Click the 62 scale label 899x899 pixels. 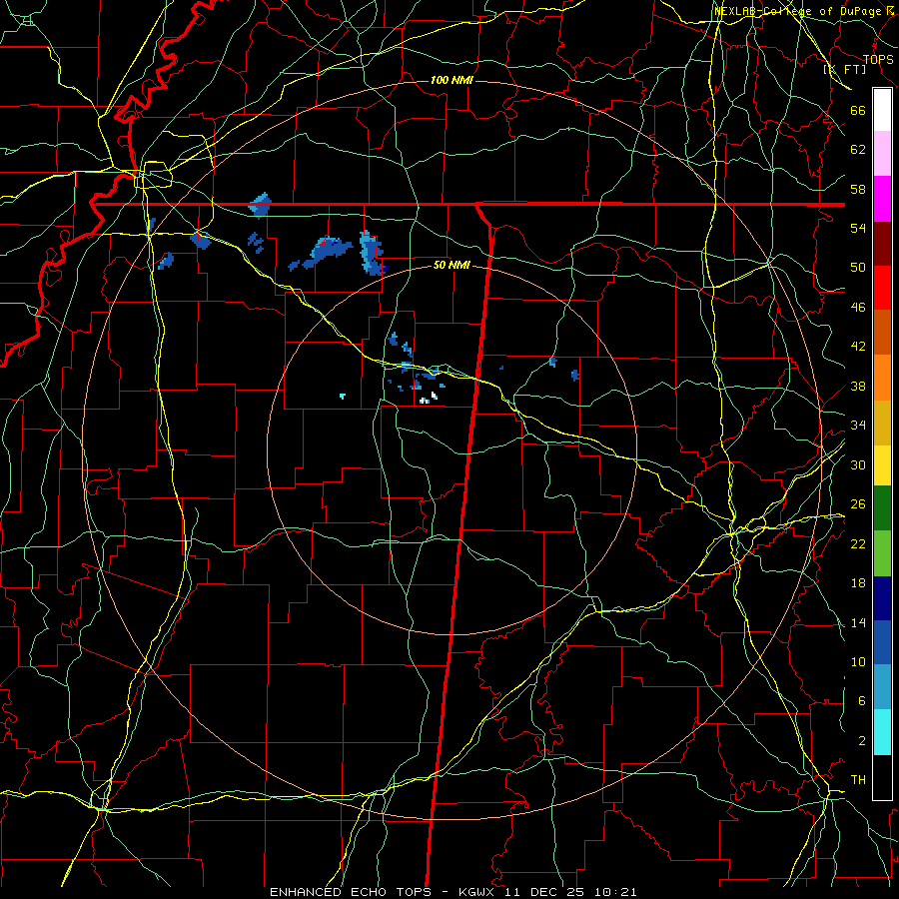pos(858,150)
